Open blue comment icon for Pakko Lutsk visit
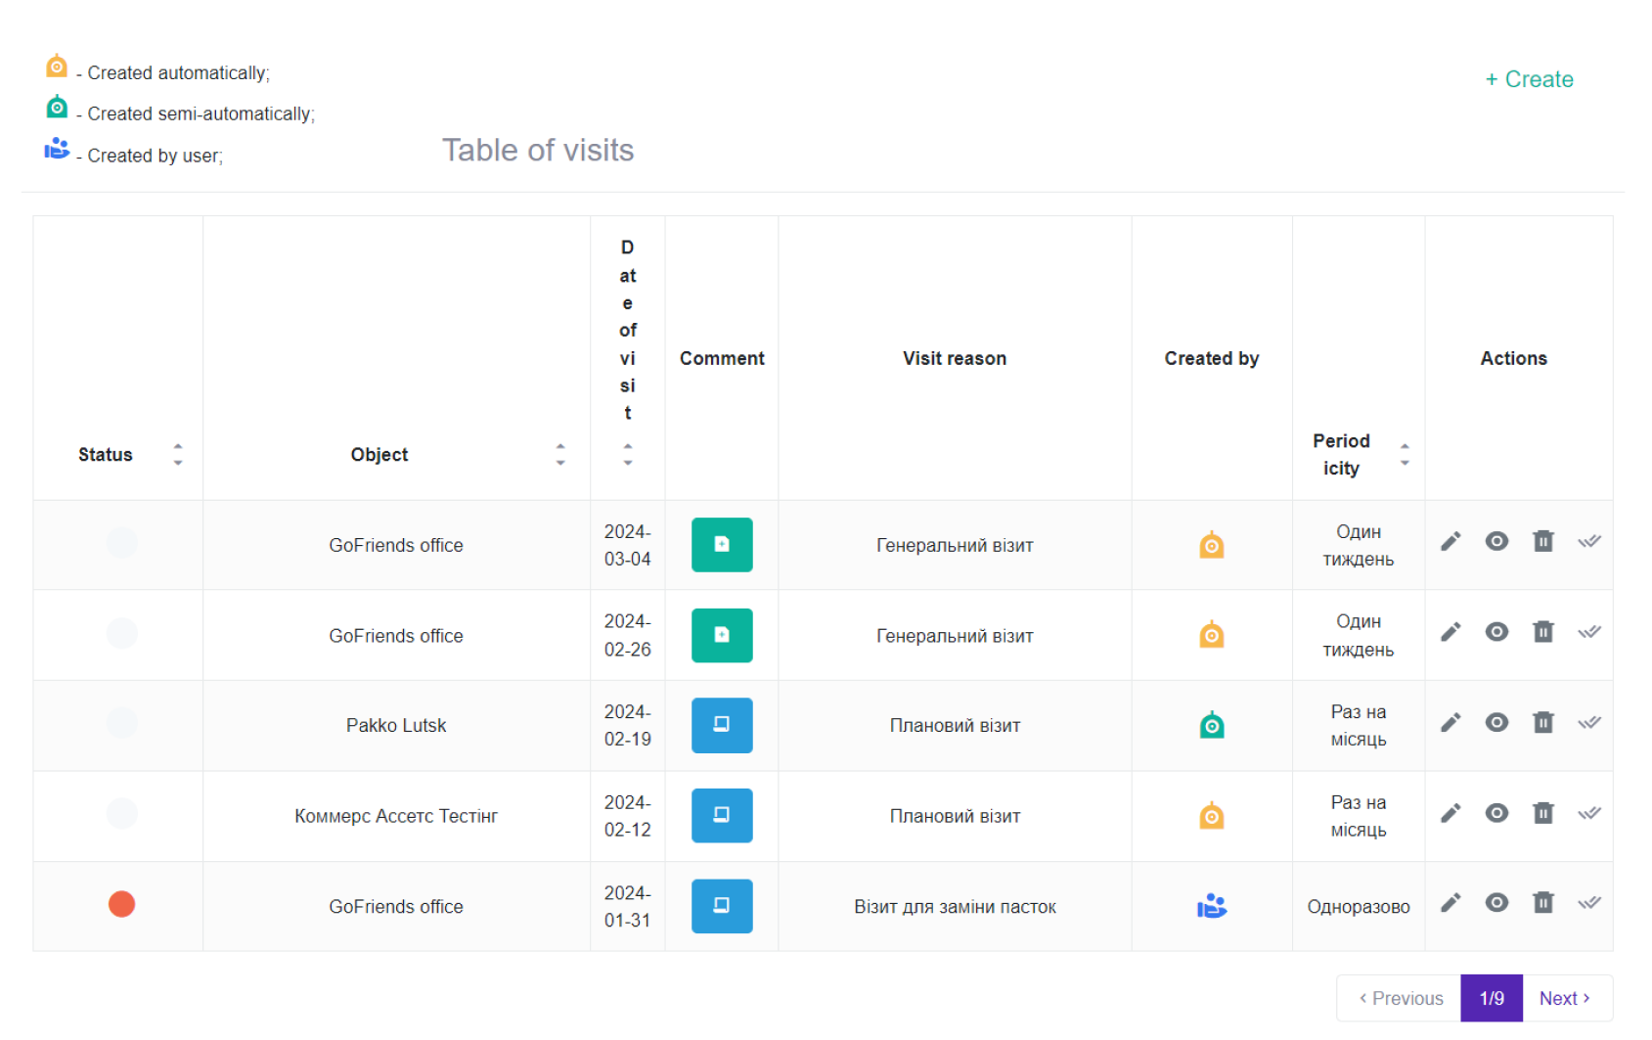Image resolution: width=1652 pixels, height=1040 pixels. (722, 725)
